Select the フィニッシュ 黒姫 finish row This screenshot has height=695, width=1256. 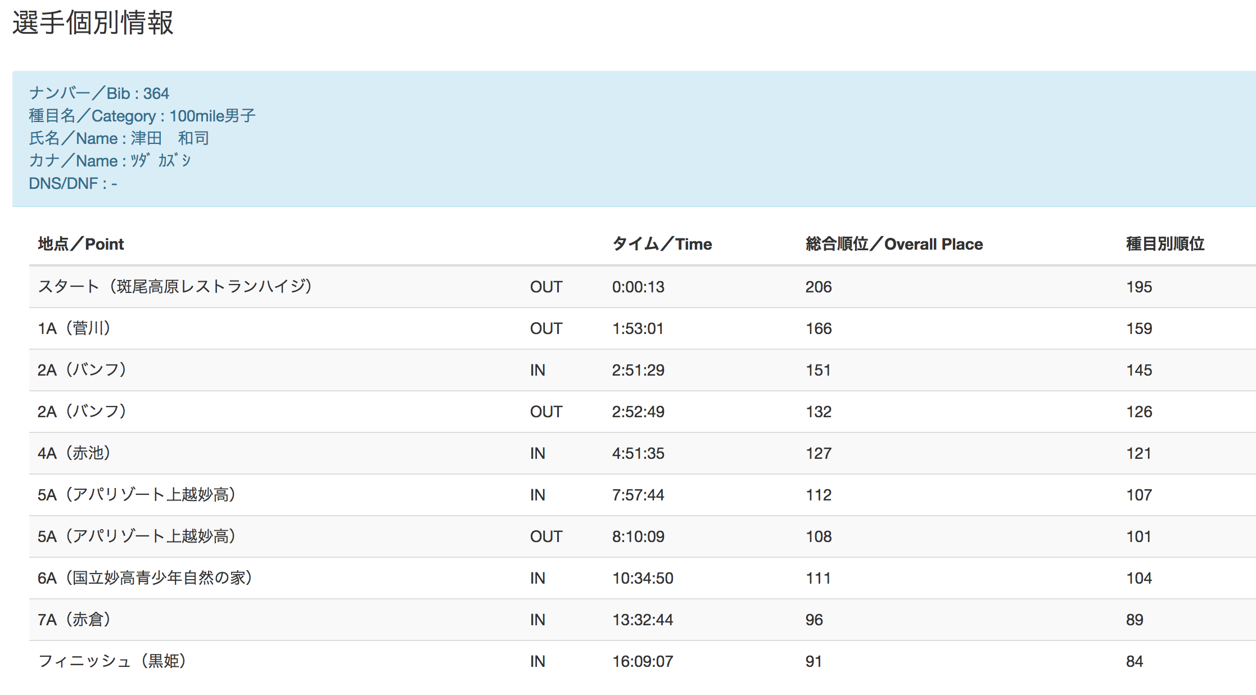(x=112, y=661)
